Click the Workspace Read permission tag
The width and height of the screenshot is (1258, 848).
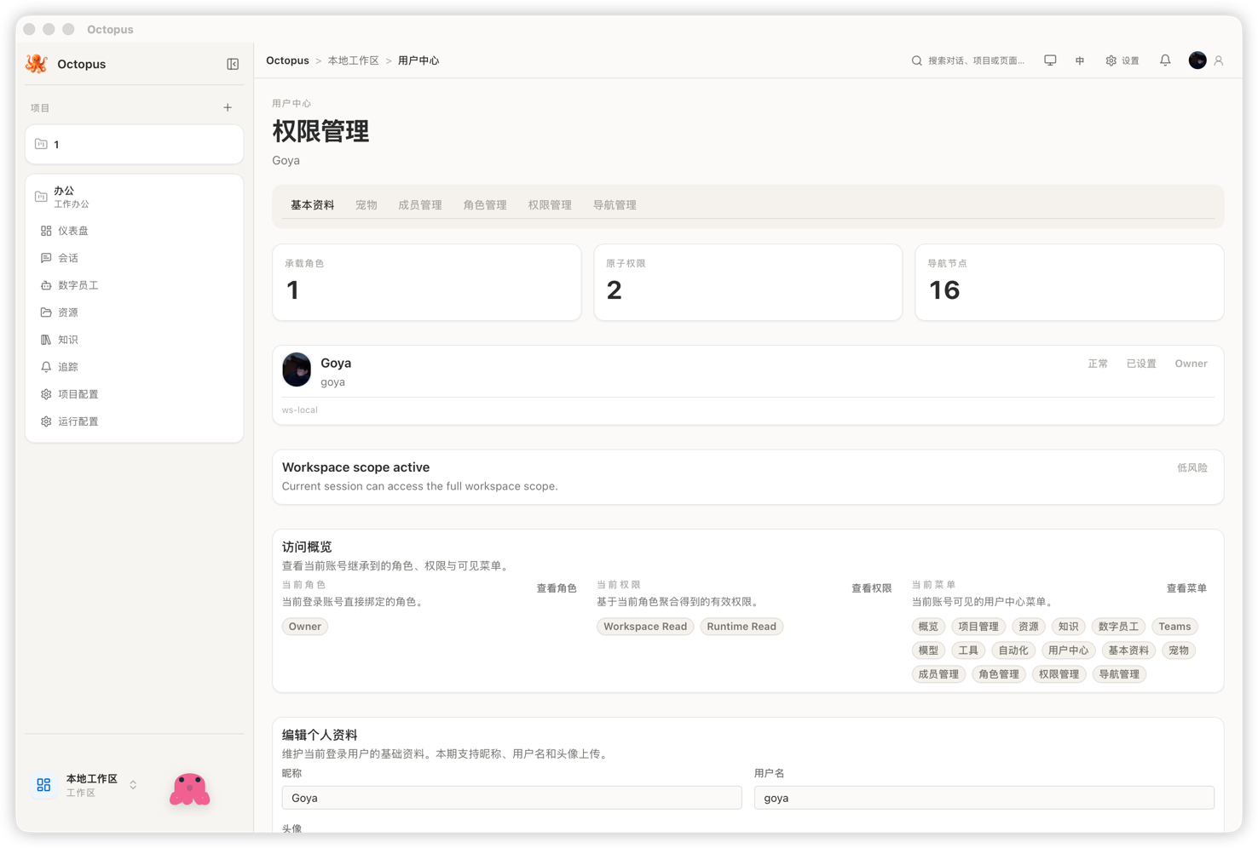pyautogui.click(x=645, y=627)
